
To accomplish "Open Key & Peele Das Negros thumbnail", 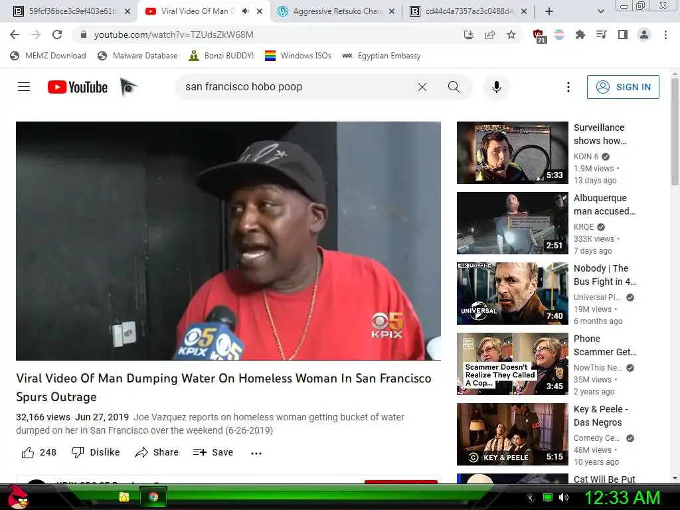I will tap(512, 434).
